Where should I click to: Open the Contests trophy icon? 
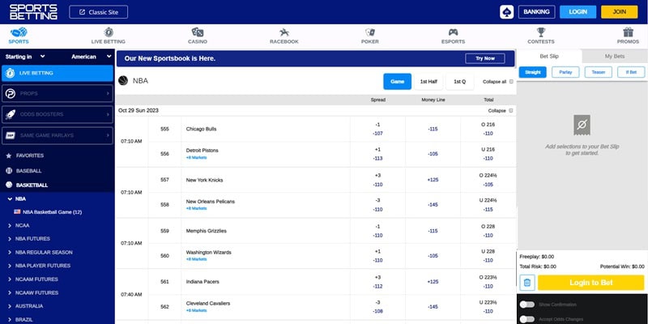click(x=541, y=32)
